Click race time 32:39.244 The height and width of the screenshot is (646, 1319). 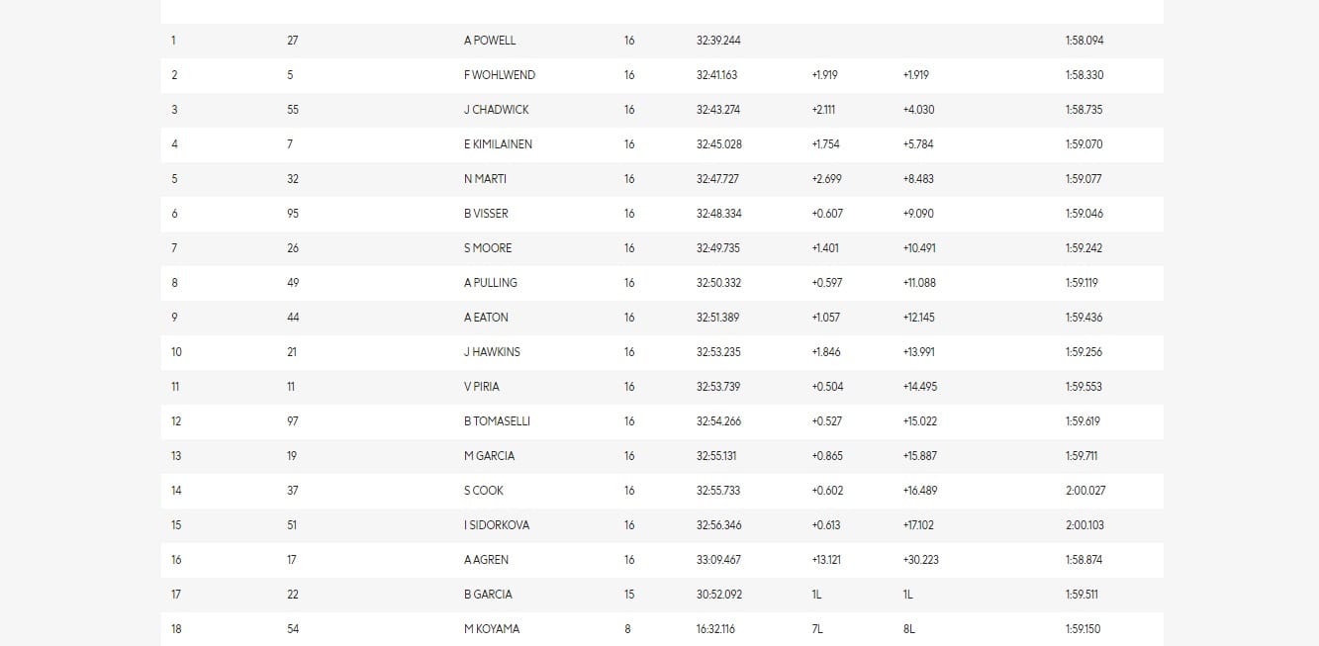718,41
